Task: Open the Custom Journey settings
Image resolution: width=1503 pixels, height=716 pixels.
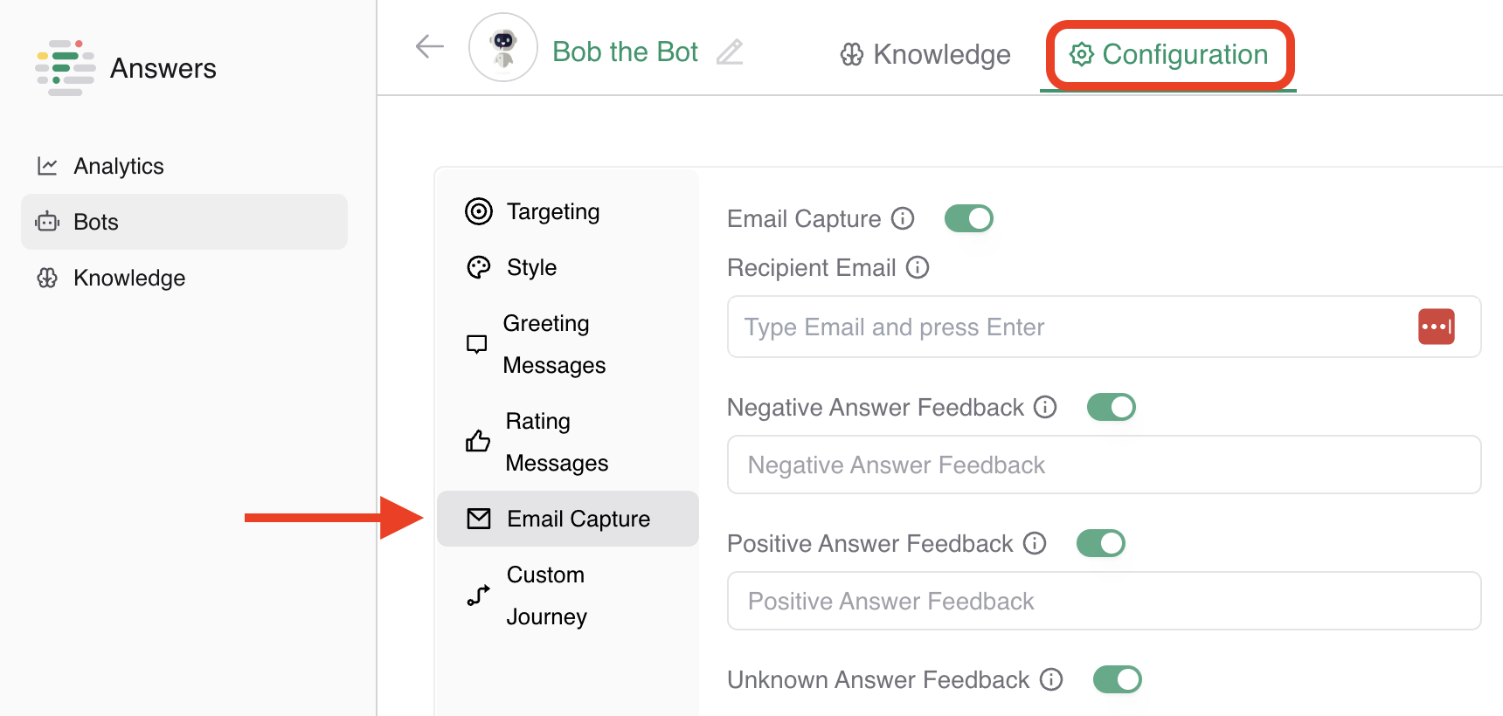Action: click(546, 596)
